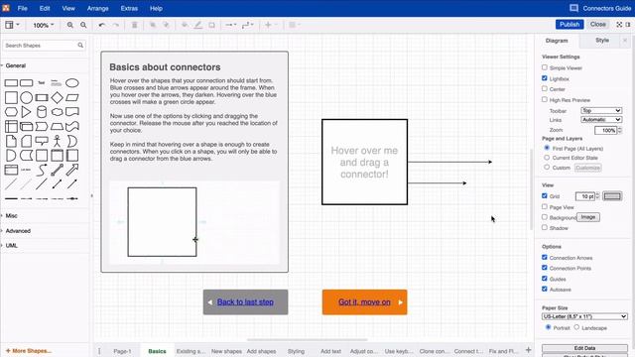Open the Links Automatic dropdown
The width and height of the screenshot is (635, 357).
(x=601, y=120)
